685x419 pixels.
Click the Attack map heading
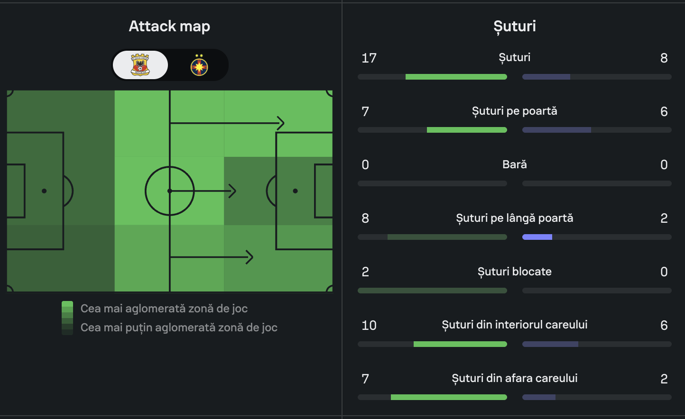169,26
